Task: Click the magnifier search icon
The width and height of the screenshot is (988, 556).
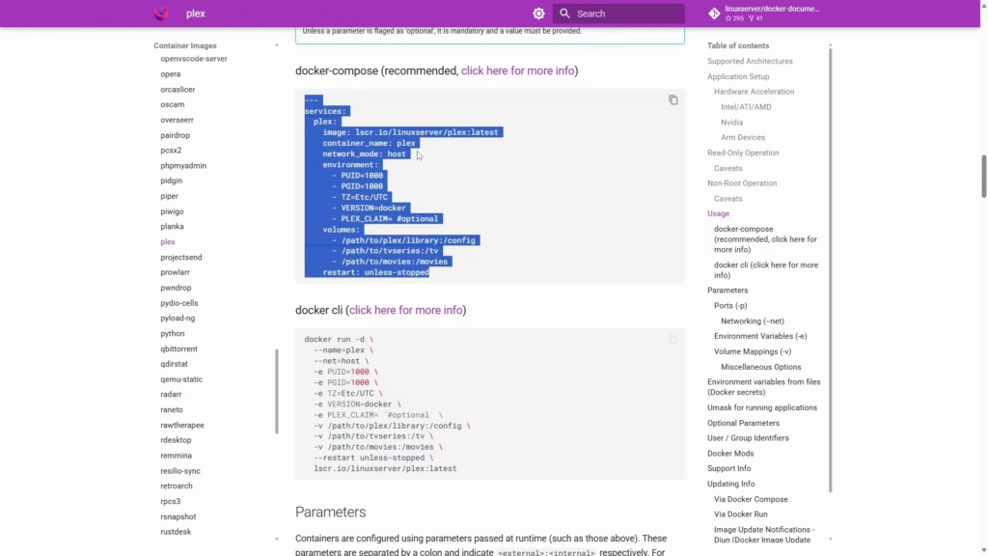Action: [x=564, y=14]
